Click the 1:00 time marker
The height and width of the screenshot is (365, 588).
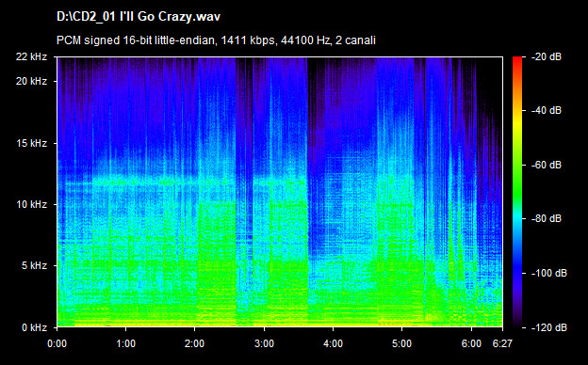[125, 343]
